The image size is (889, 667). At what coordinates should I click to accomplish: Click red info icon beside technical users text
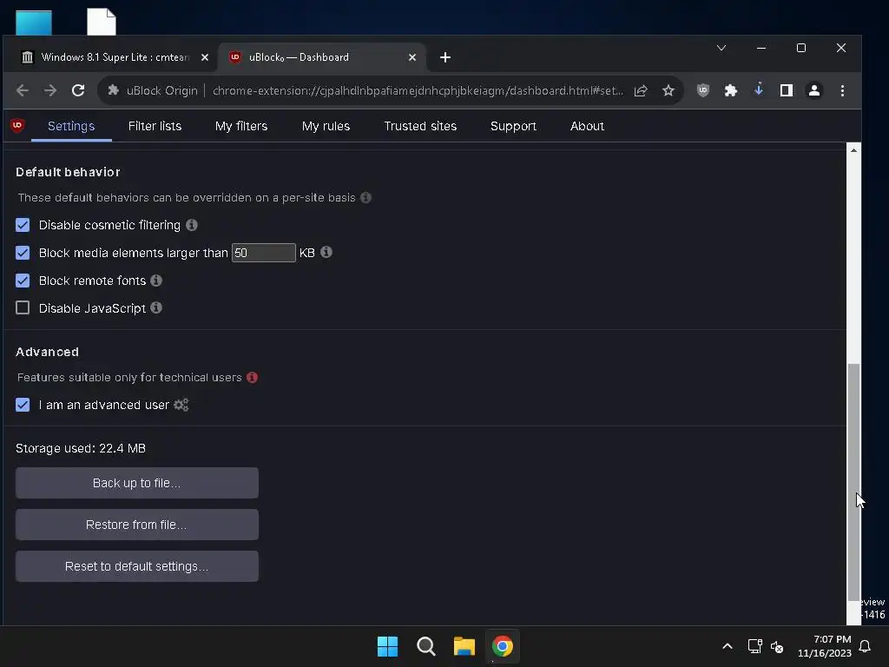tap(253, 377)
